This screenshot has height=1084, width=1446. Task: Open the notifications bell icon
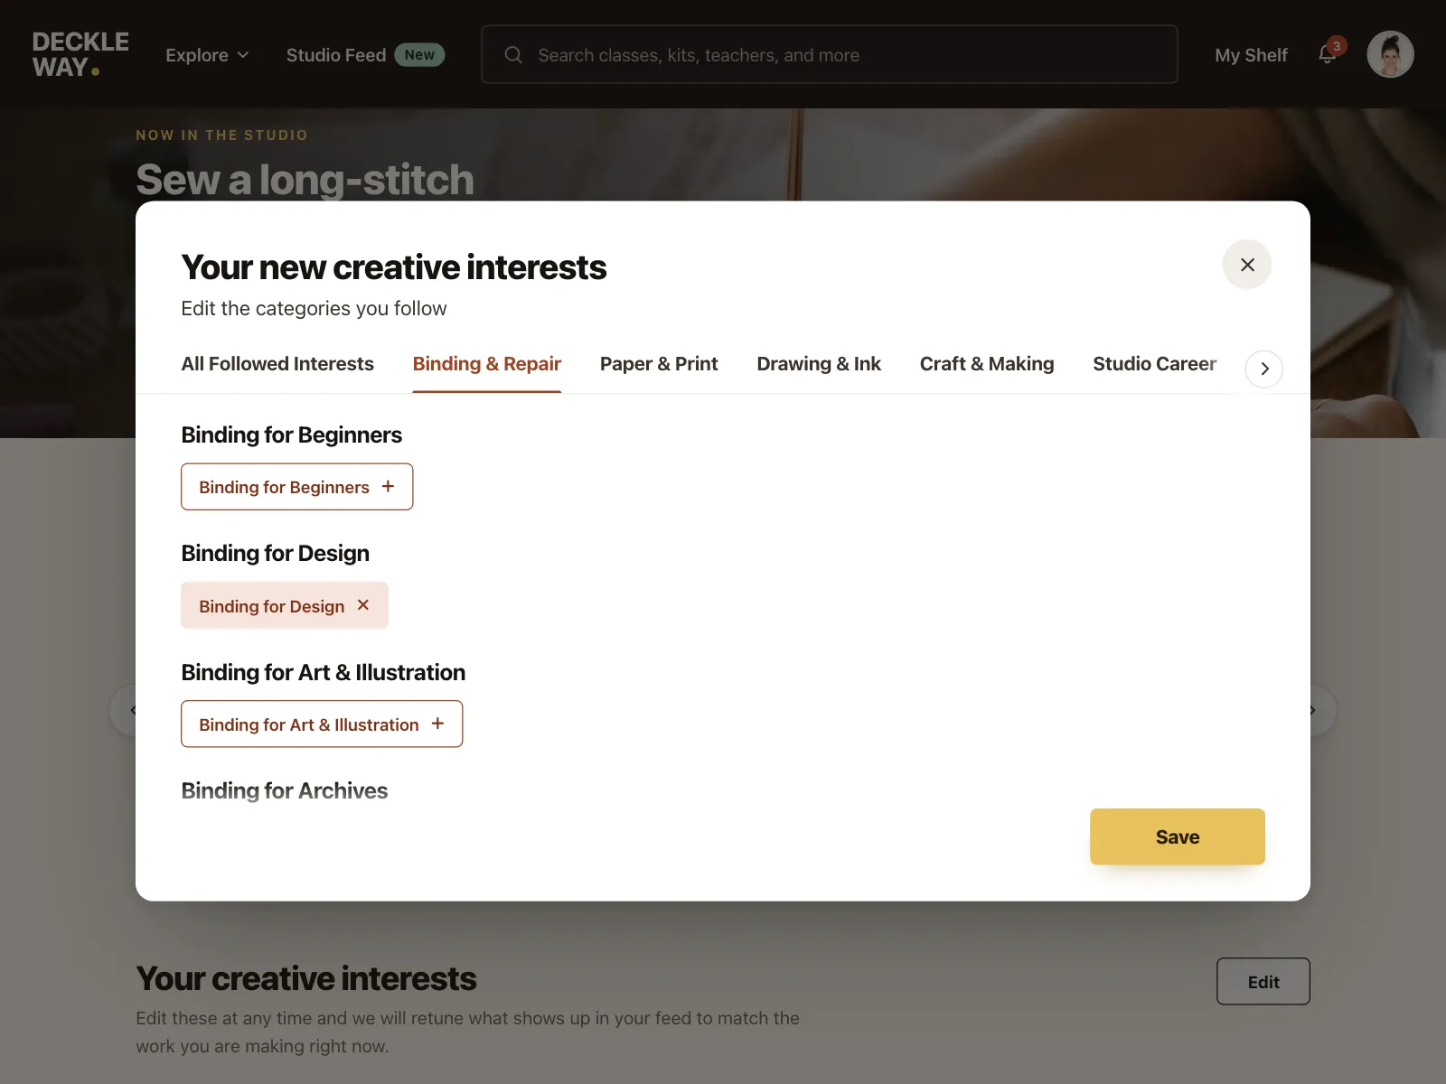click(x=1327, y=54)
